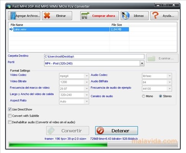Click the app icon in the title bar
This screenshot has height=153, width=186.
(8, 6)
